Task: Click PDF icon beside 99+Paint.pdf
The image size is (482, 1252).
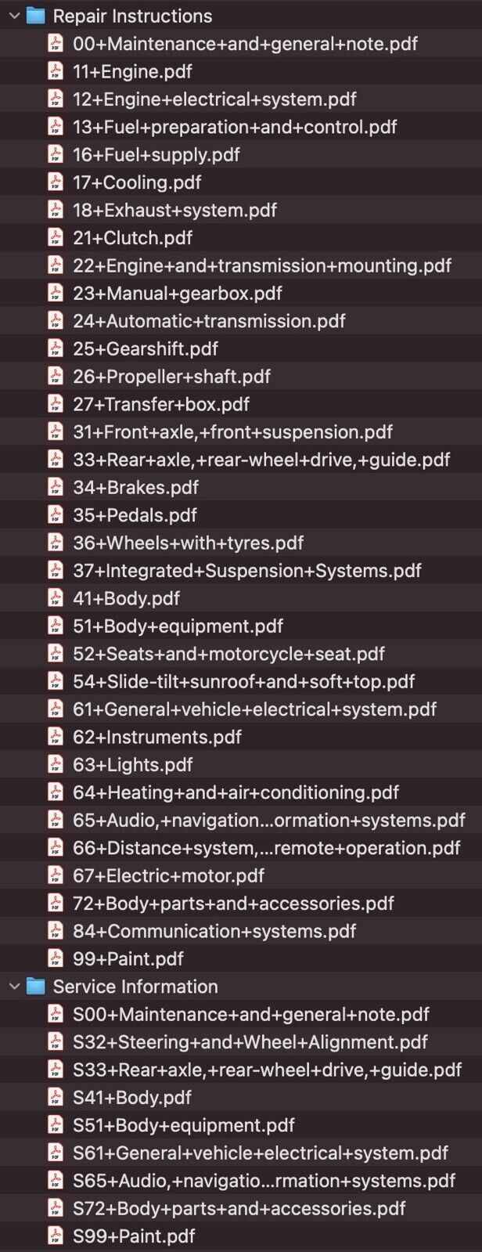Action: 56,958
